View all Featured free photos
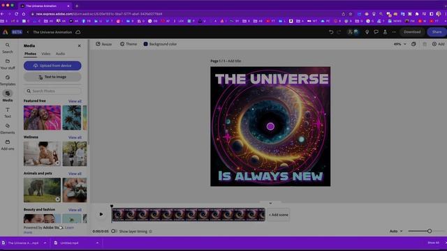The height and width of the screenshot is (251, 447). 75,101
